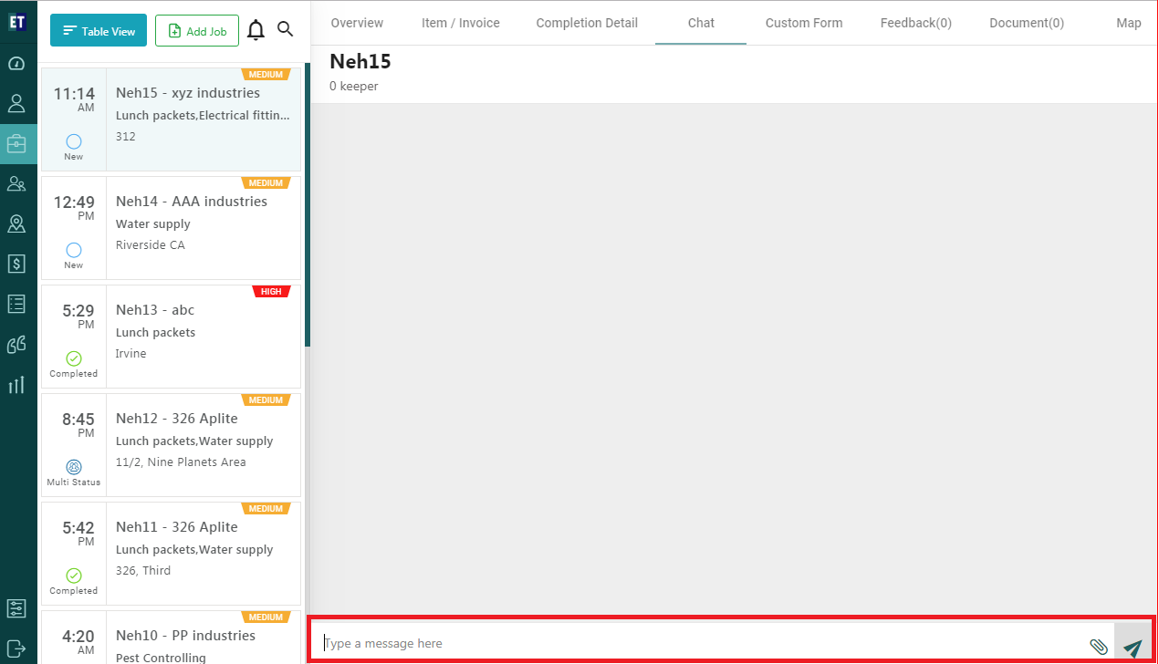Viewport: 1159px width, 664px height.
Task: Click the 'Irvine' location text
Action: (131, 354)
